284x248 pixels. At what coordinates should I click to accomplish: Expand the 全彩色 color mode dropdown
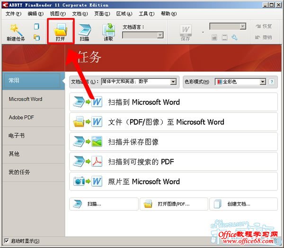coord(263,82)
